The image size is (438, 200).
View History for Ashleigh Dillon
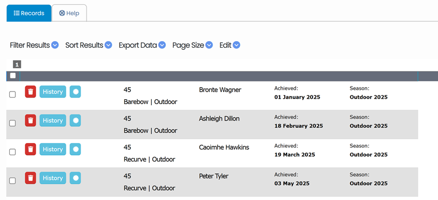[x=53, y=121]
